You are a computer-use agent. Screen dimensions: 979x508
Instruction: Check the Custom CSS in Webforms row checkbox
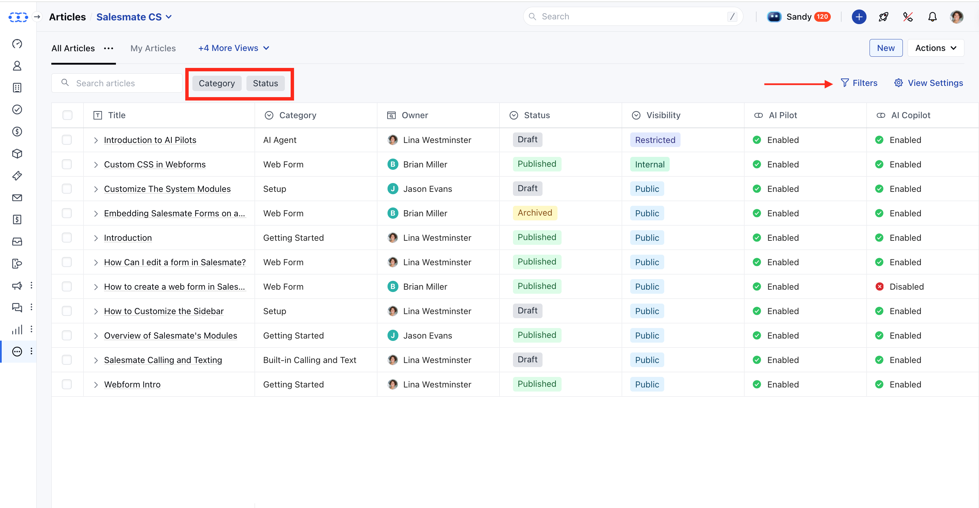tap(67, 164)
